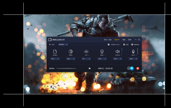Click the clarity half-circle icon (清晰度)
Viewport: 171px width, 108px height.
[x=71, y=52]
